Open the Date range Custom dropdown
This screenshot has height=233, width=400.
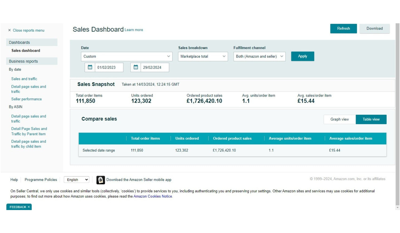127,56
